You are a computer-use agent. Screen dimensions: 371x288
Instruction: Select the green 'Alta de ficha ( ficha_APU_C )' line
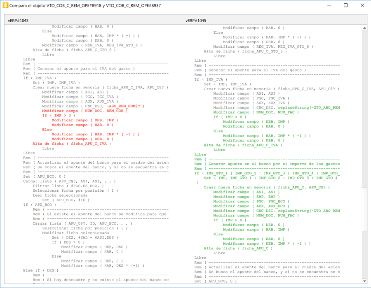(238, 248)
